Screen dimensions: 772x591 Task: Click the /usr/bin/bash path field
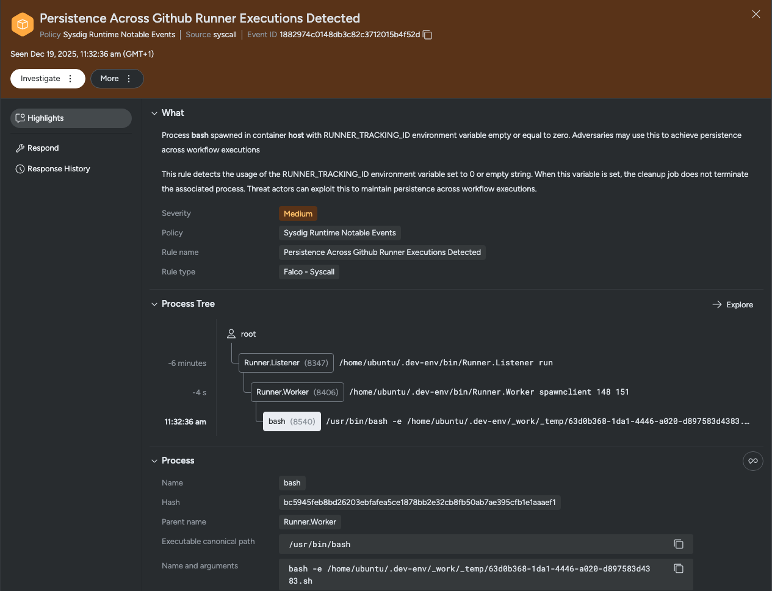[x=486, y=544]
